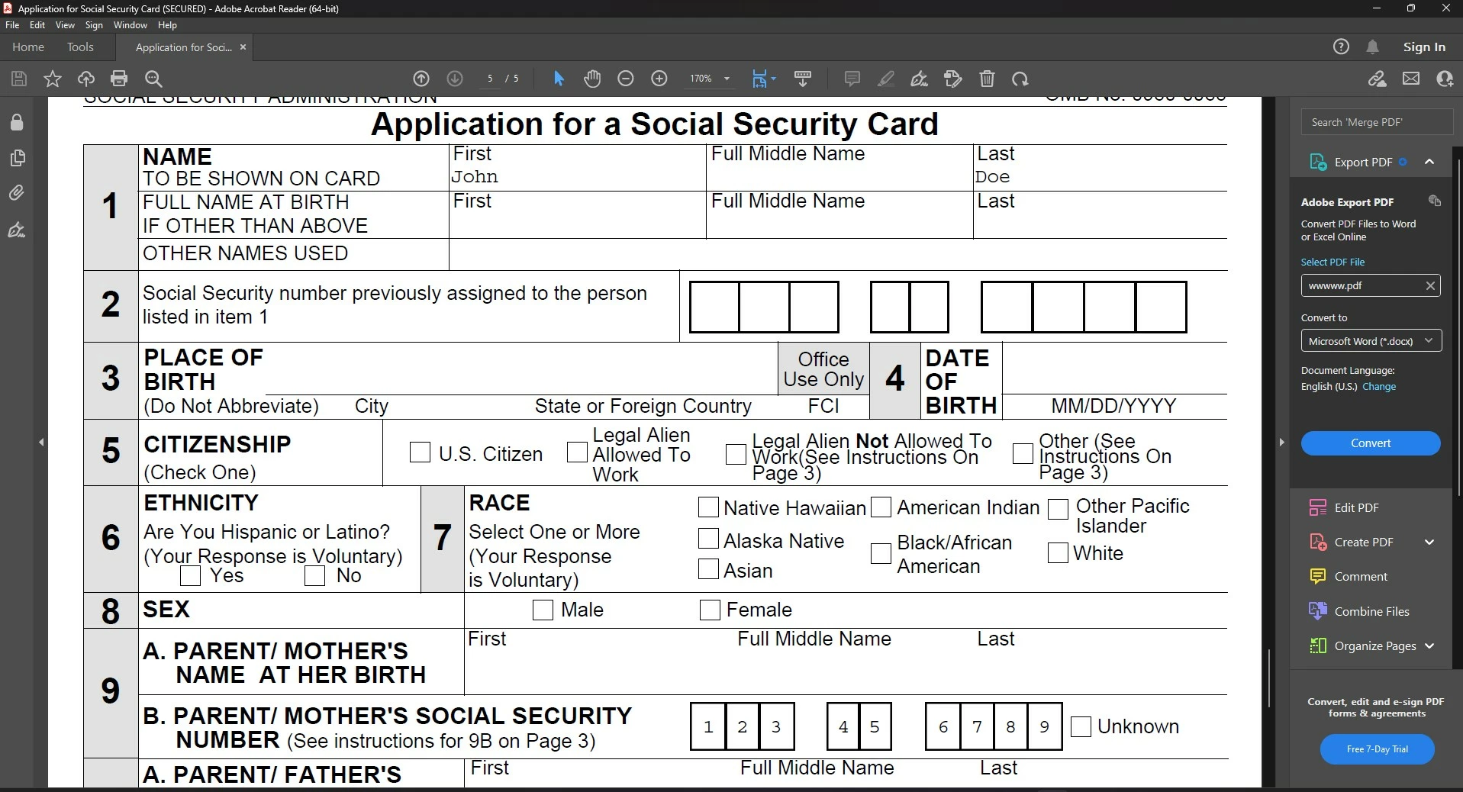Click the share with others person icon
Screen dimensions: 1463x792
click(x=1445, y=79)
